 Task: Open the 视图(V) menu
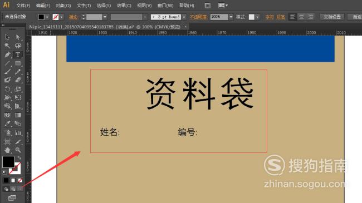click(x=144, y=6)
